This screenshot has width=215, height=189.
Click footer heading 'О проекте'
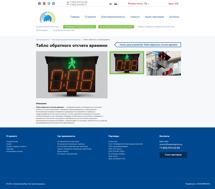[x=12, y=136]
